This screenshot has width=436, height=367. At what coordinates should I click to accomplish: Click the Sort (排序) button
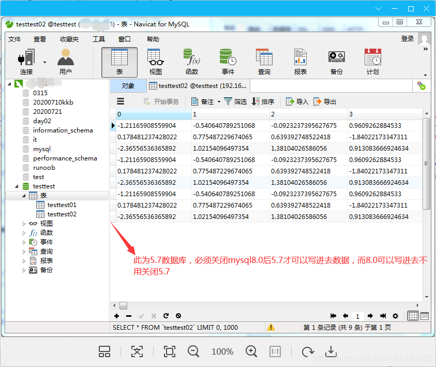click(263, 101)
